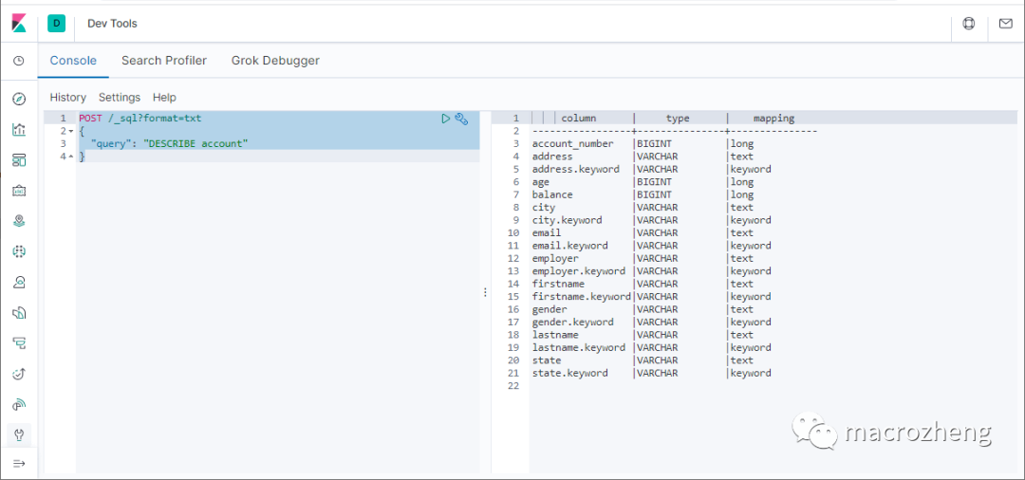The image size is (1025, 480).
Task: Open the help globe icon in header
Action: click(969, 24)
